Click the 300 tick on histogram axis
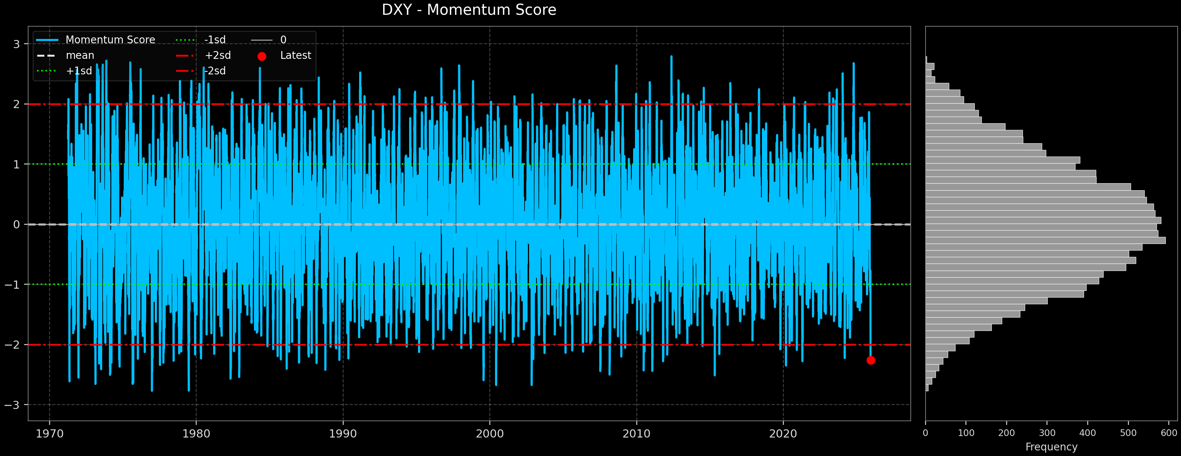Screen dimensions: 1181x456 tap(1047, 433)
